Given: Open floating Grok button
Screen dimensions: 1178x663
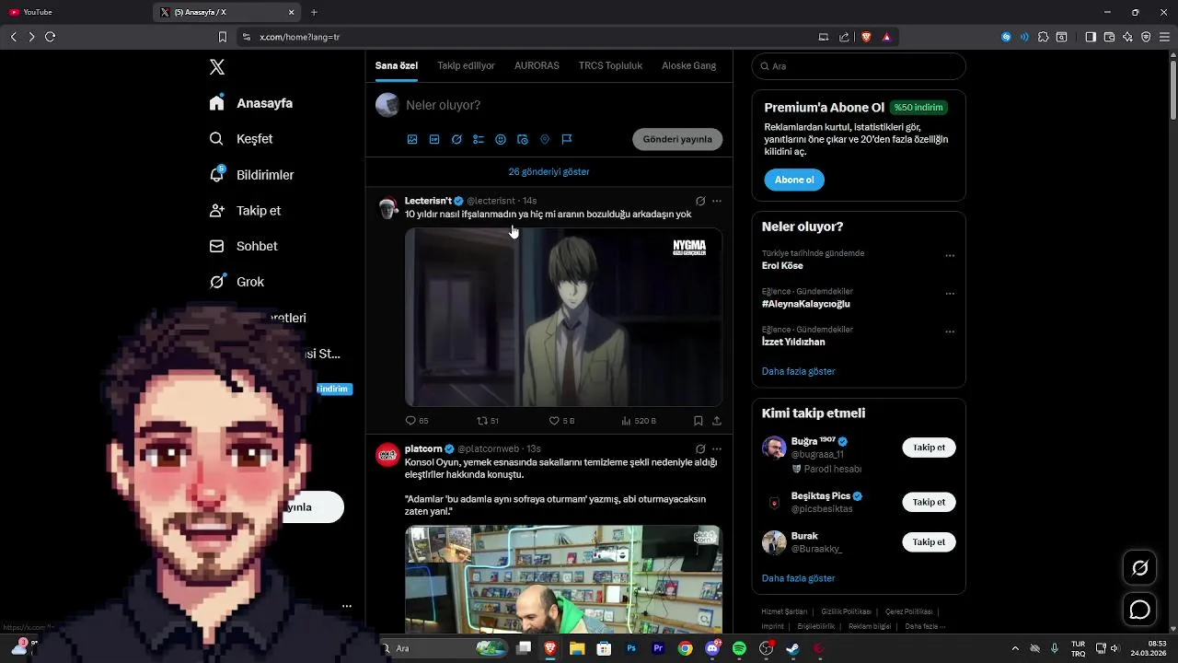Looking at the screenshot, I should pyautogui.click(x=1139, y=567).
